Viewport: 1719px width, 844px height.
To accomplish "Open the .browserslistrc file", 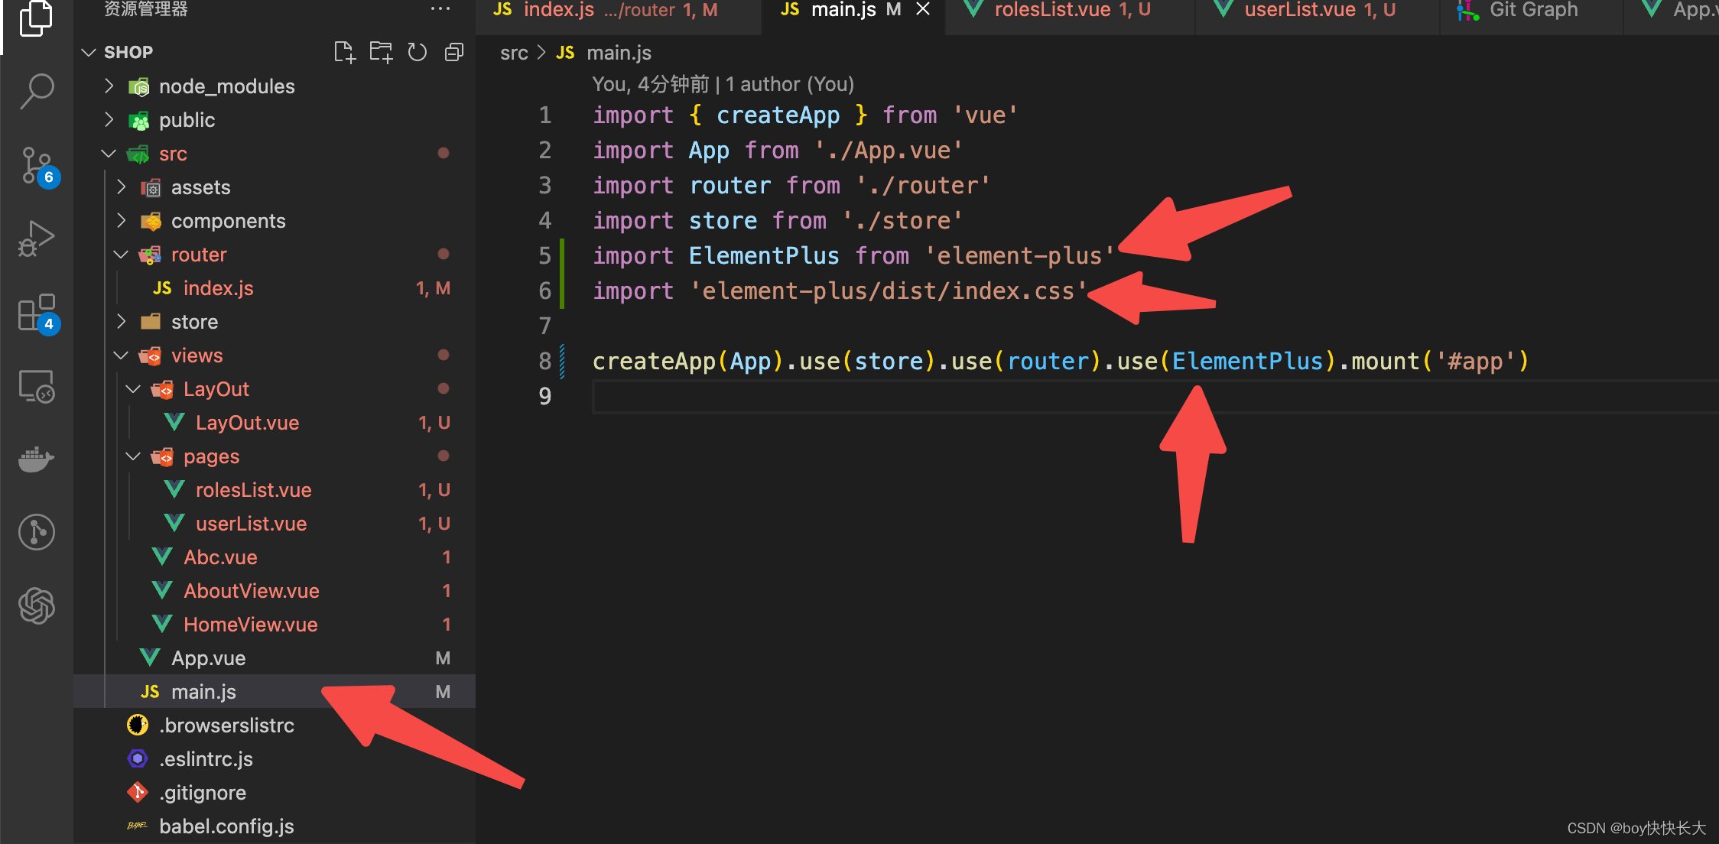I will tap(275, 726).
